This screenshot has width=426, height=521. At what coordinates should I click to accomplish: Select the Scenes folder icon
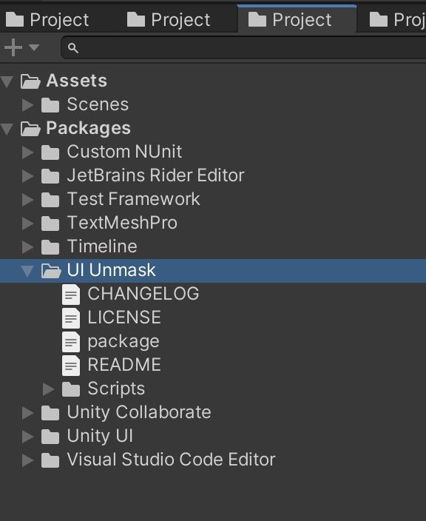click(x=50, y=104)
